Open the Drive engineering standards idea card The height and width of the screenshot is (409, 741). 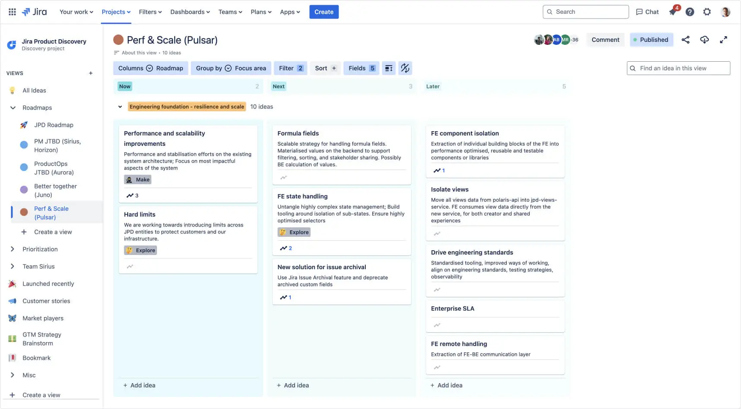pyautogui.click(x=495, y=271)
